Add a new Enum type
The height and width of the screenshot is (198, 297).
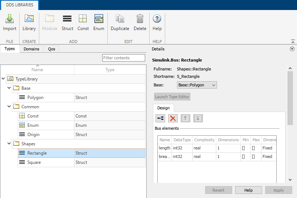(99, 22)
